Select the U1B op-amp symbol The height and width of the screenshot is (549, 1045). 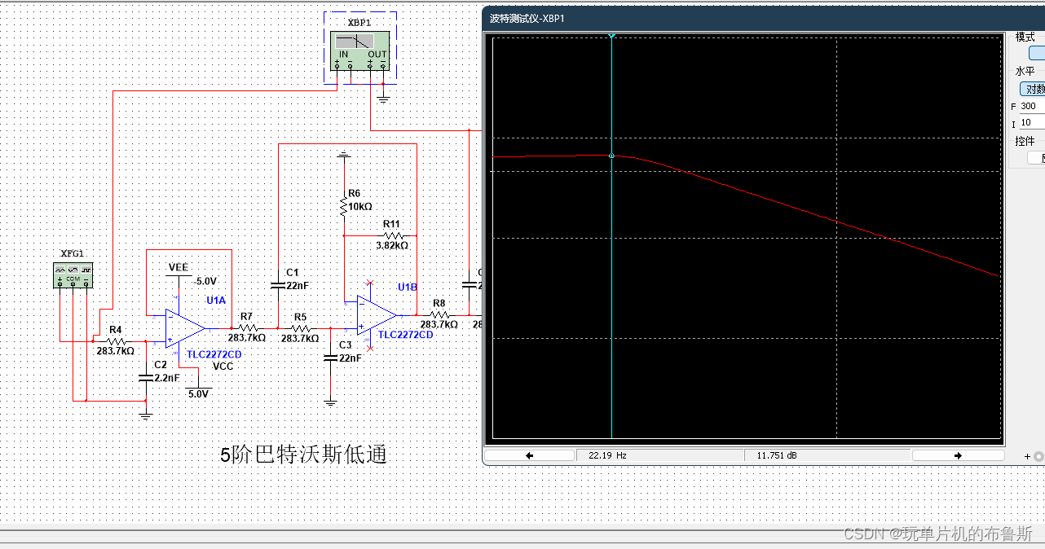pyautogui.click(x=377, y=315)
